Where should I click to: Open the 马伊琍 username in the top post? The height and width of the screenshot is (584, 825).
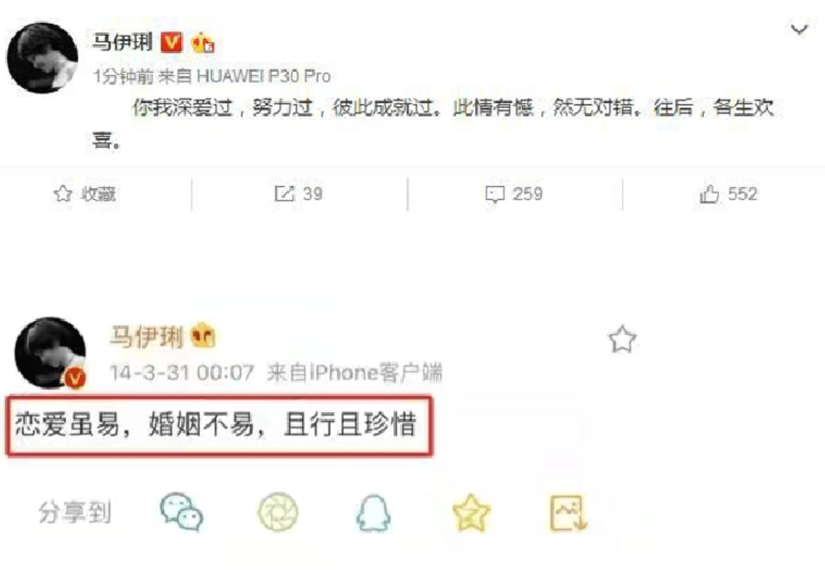(122, 42)
